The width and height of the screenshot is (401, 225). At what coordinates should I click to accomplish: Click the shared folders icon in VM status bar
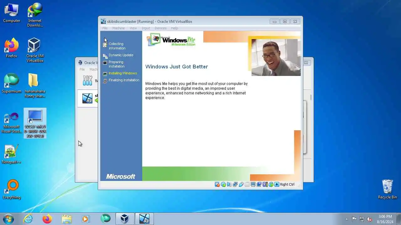[x=247, y=184]
